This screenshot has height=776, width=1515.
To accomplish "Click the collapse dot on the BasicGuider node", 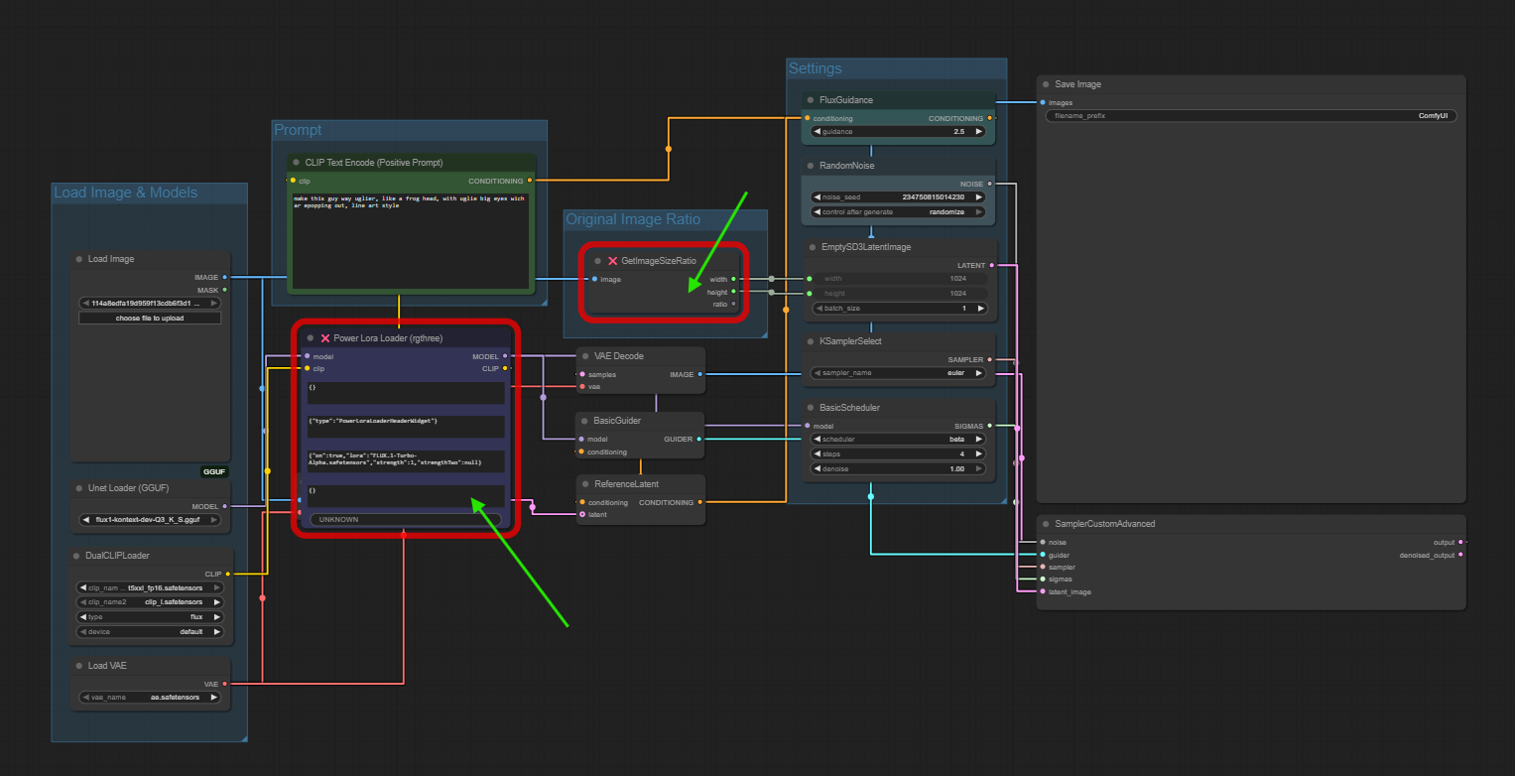I will [x=586, y=420].
